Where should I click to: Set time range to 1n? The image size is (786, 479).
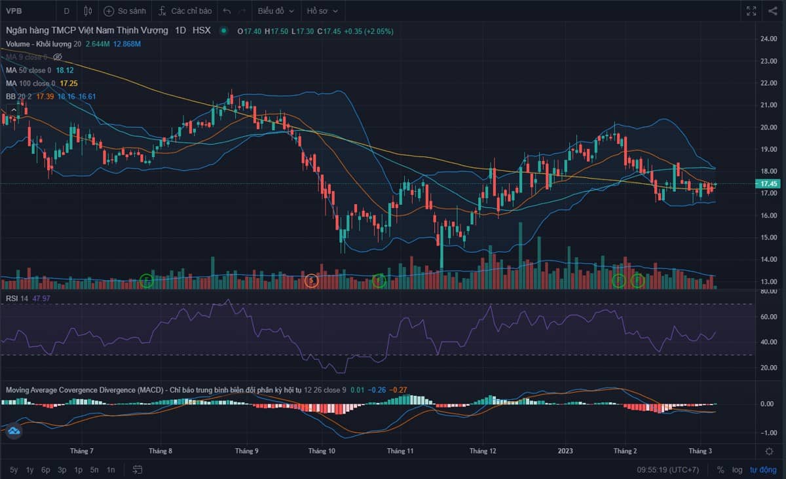[111, 469]
